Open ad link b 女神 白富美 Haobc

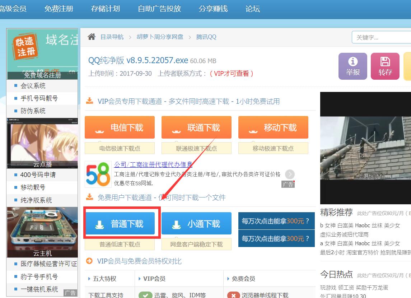tap(360, 225)
